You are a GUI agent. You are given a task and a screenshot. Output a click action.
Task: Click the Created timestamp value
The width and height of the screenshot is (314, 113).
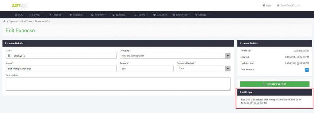[297, 57]
